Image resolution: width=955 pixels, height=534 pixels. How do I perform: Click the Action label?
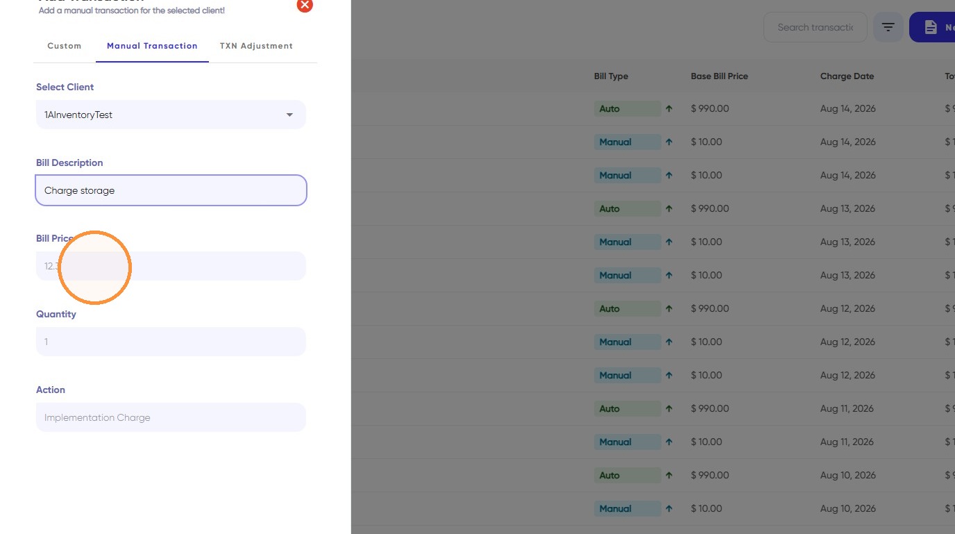(51, 390)
